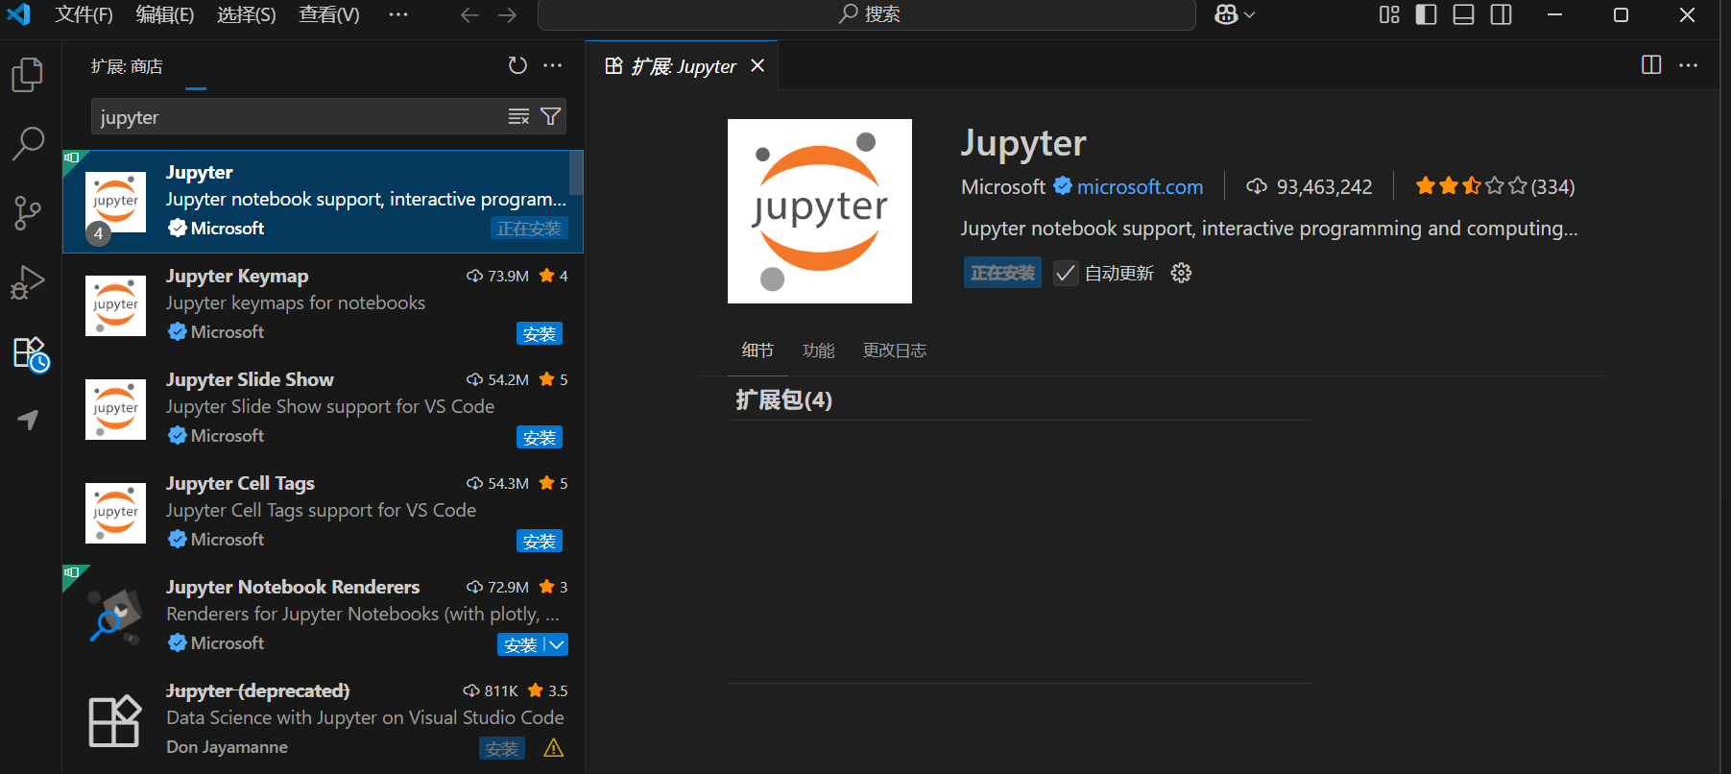Image resolution: width=1731 pixels, height=774 pixels.
Task: Open the Search view in activity bar
Action: (28, 144)
